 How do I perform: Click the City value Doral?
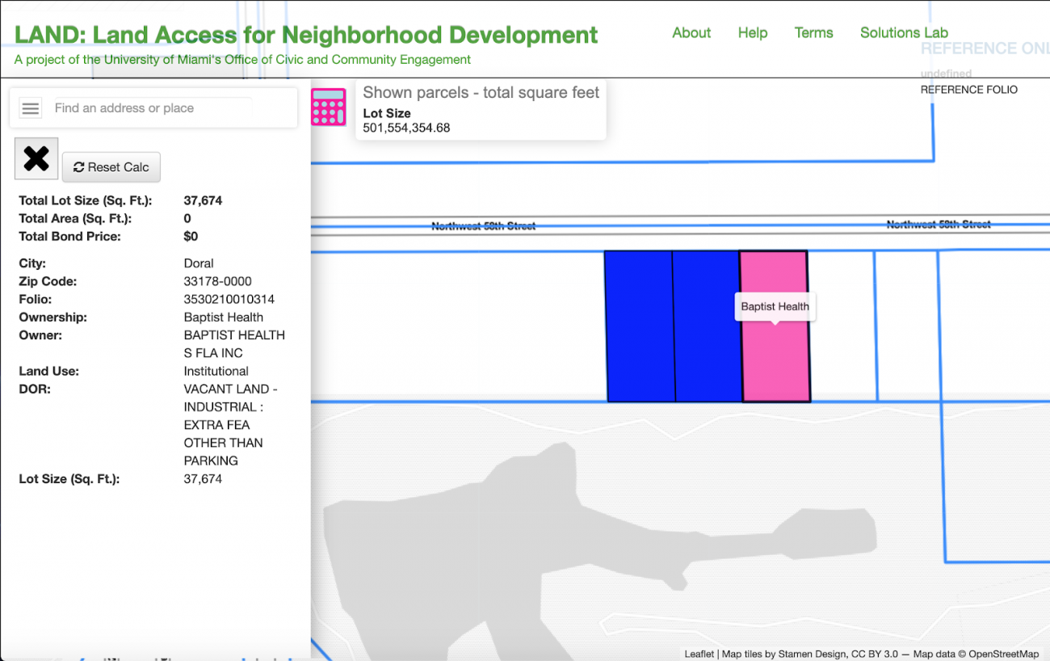pyautogui.click(x=199, y=263)
